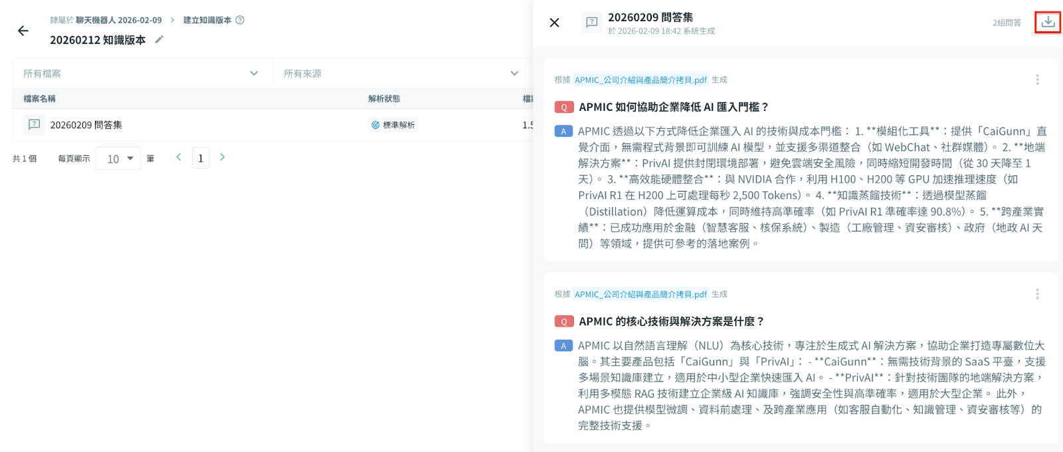Open the source PDF link in second Q&A card

640,294
